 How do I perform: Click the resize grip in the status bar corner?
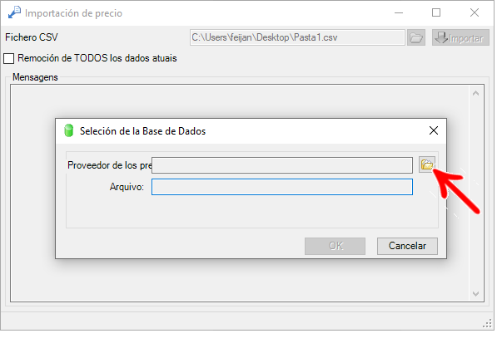pos(487,324)
